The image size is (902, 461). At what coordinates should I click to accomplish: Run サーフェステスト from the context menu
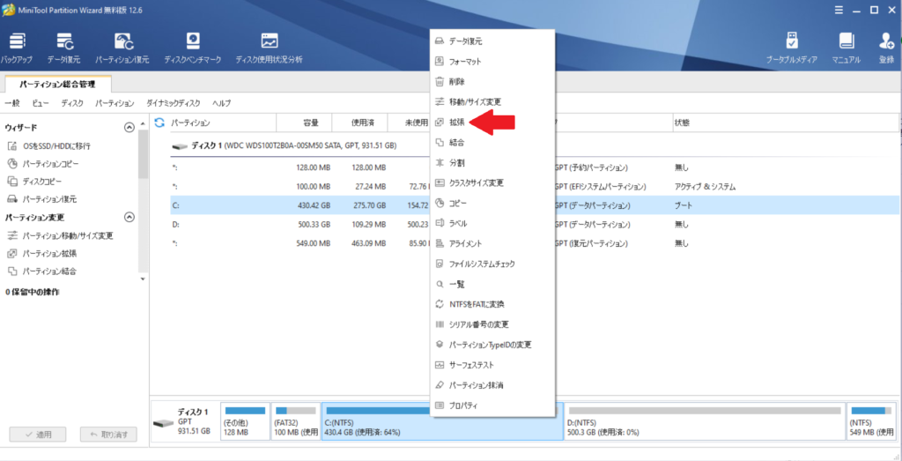pyautogui.click(x=492, y=365)
